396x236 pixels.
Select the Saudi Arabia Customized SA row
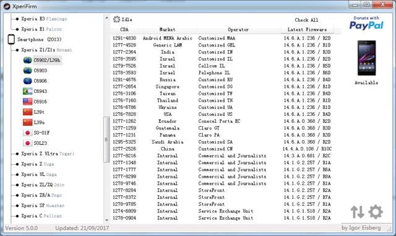pos(222,142)
